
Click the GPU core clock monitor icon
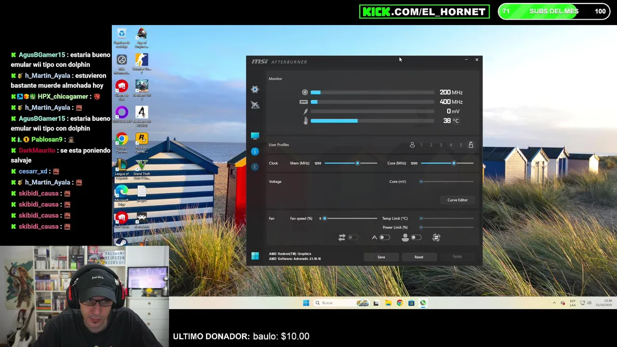pyautogui.click(x=305, y=92)
